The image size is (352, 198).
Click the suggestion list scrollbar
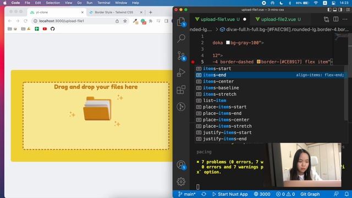tap(346, 92)
